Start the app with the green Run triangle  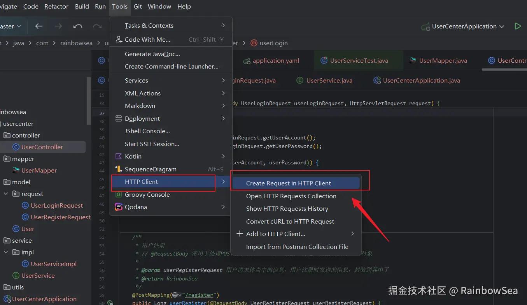point(518,26)
